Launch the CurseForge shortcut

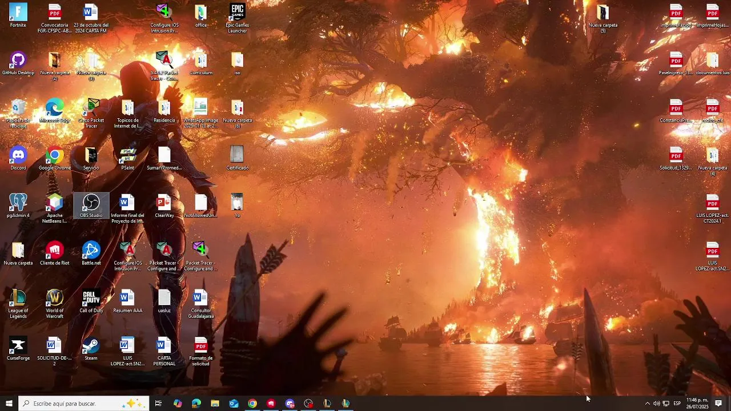tap(18, 348)
